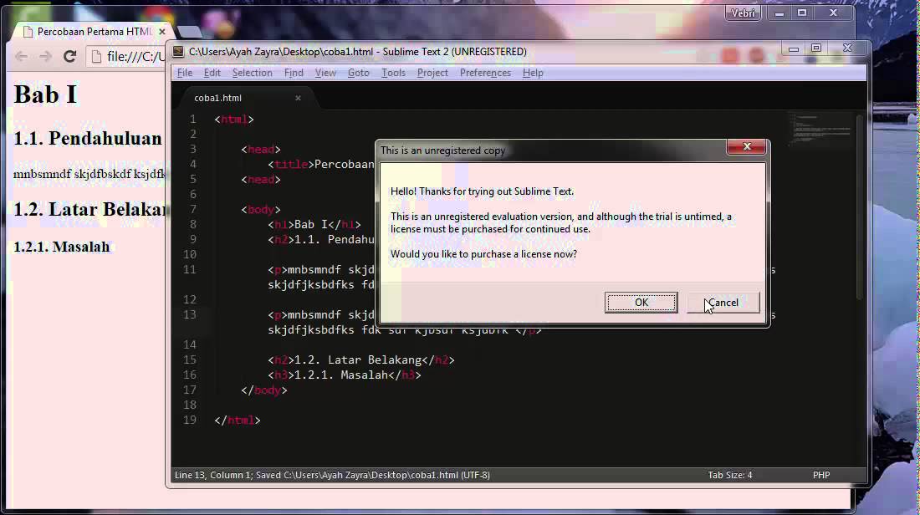Open the View menu

pyautogui.click(x=325, y=73)
